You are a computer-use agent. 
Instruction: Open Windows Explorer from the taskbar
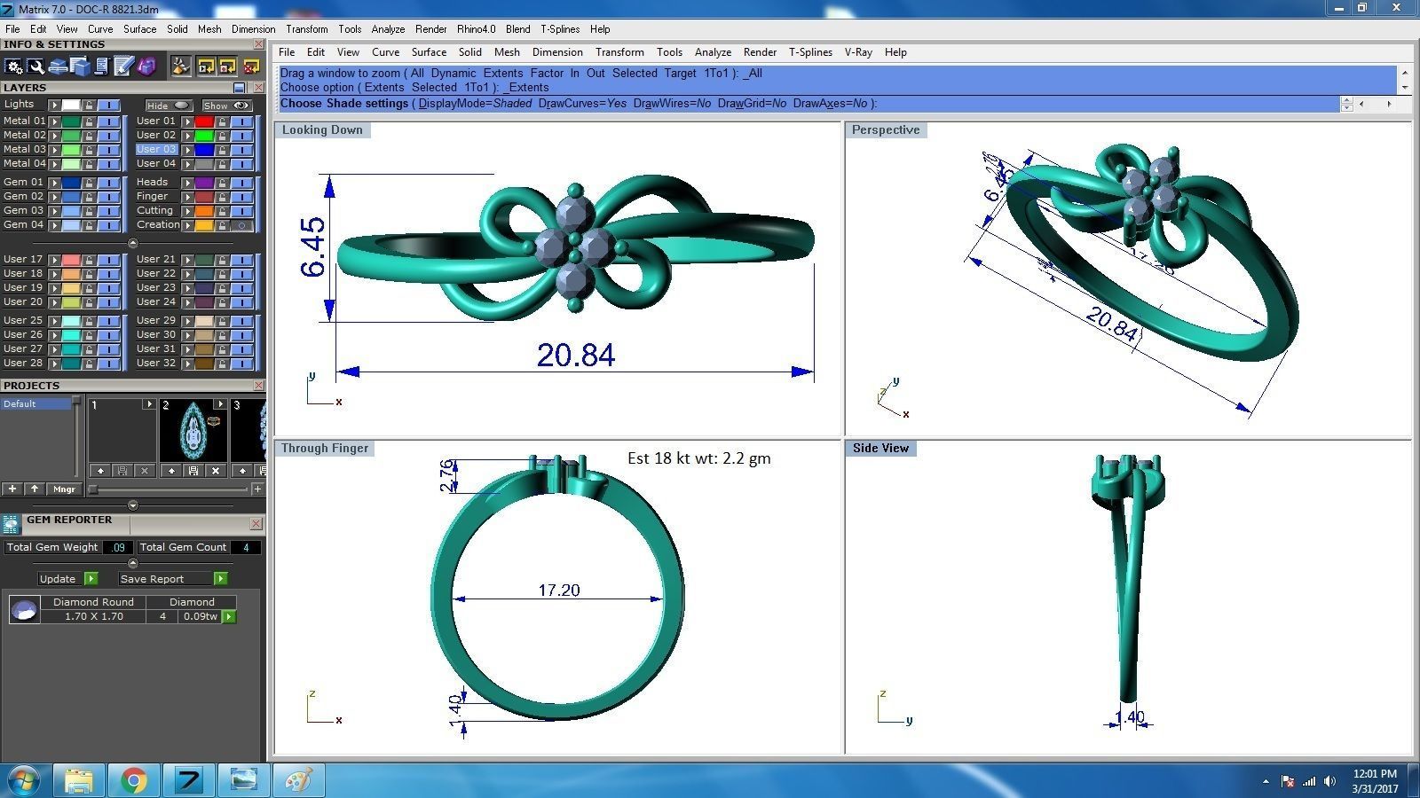click(79, 780)
